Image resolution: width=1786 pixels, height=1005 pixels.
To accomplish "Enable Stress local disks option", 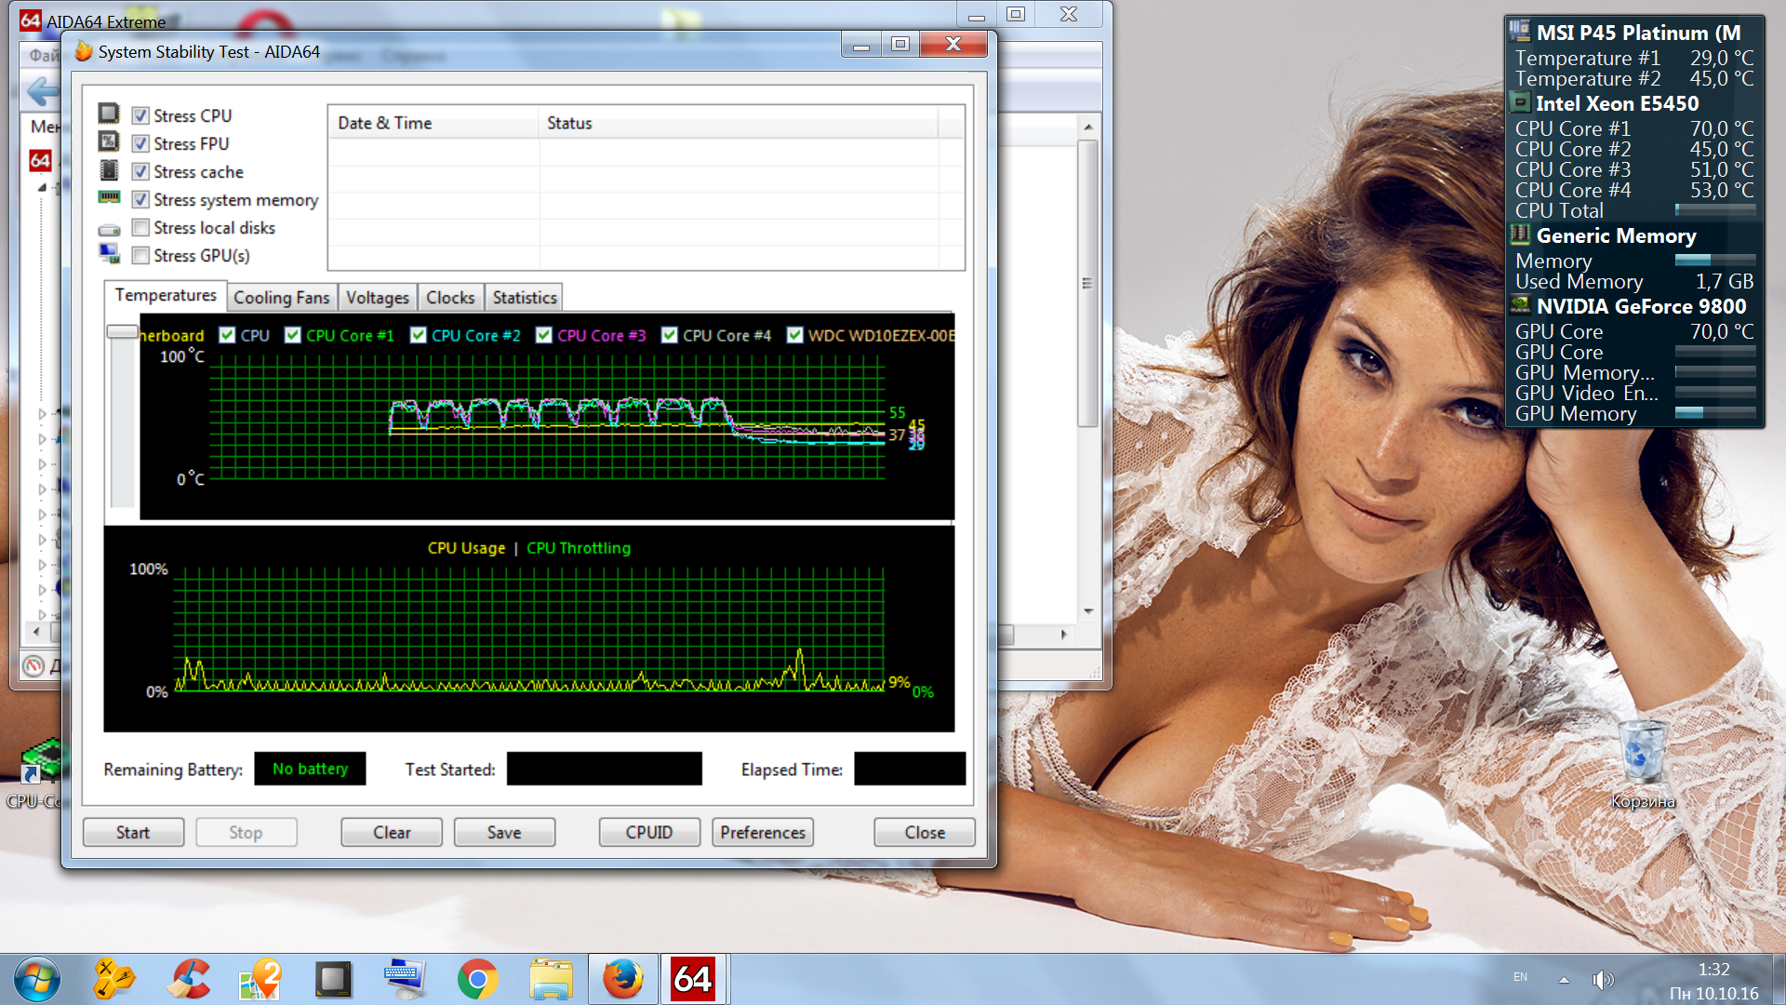I will tap(140, 228).
